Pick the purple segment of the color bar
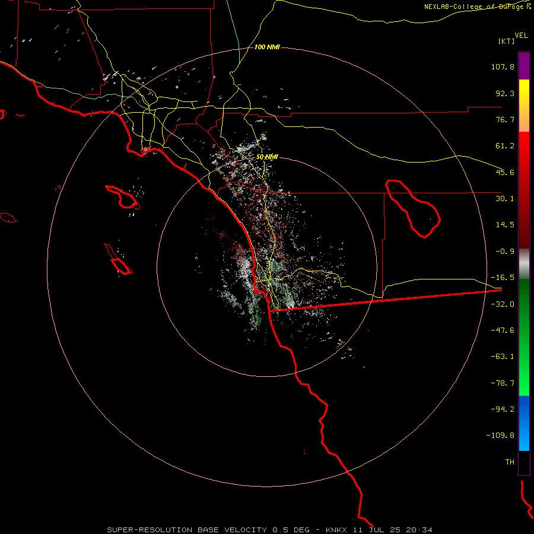534x534 pixels. click(x=524, y=66)
